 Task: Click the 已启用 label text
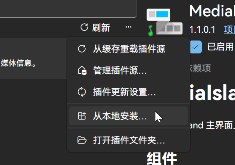pyautogui.click(x=220, y=47)
